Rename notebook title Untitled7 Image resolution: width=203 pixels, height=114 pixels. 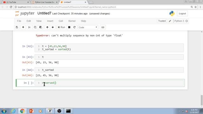tap(44, 13)
